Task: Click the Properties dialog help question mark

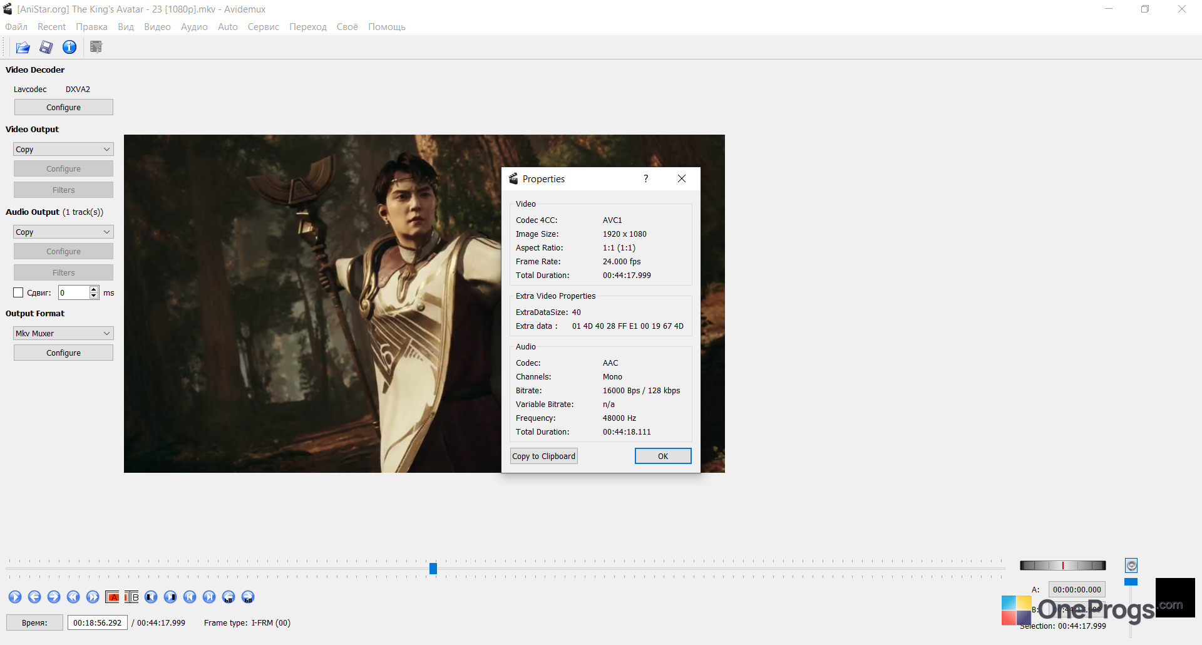Action: coord(646,178)
